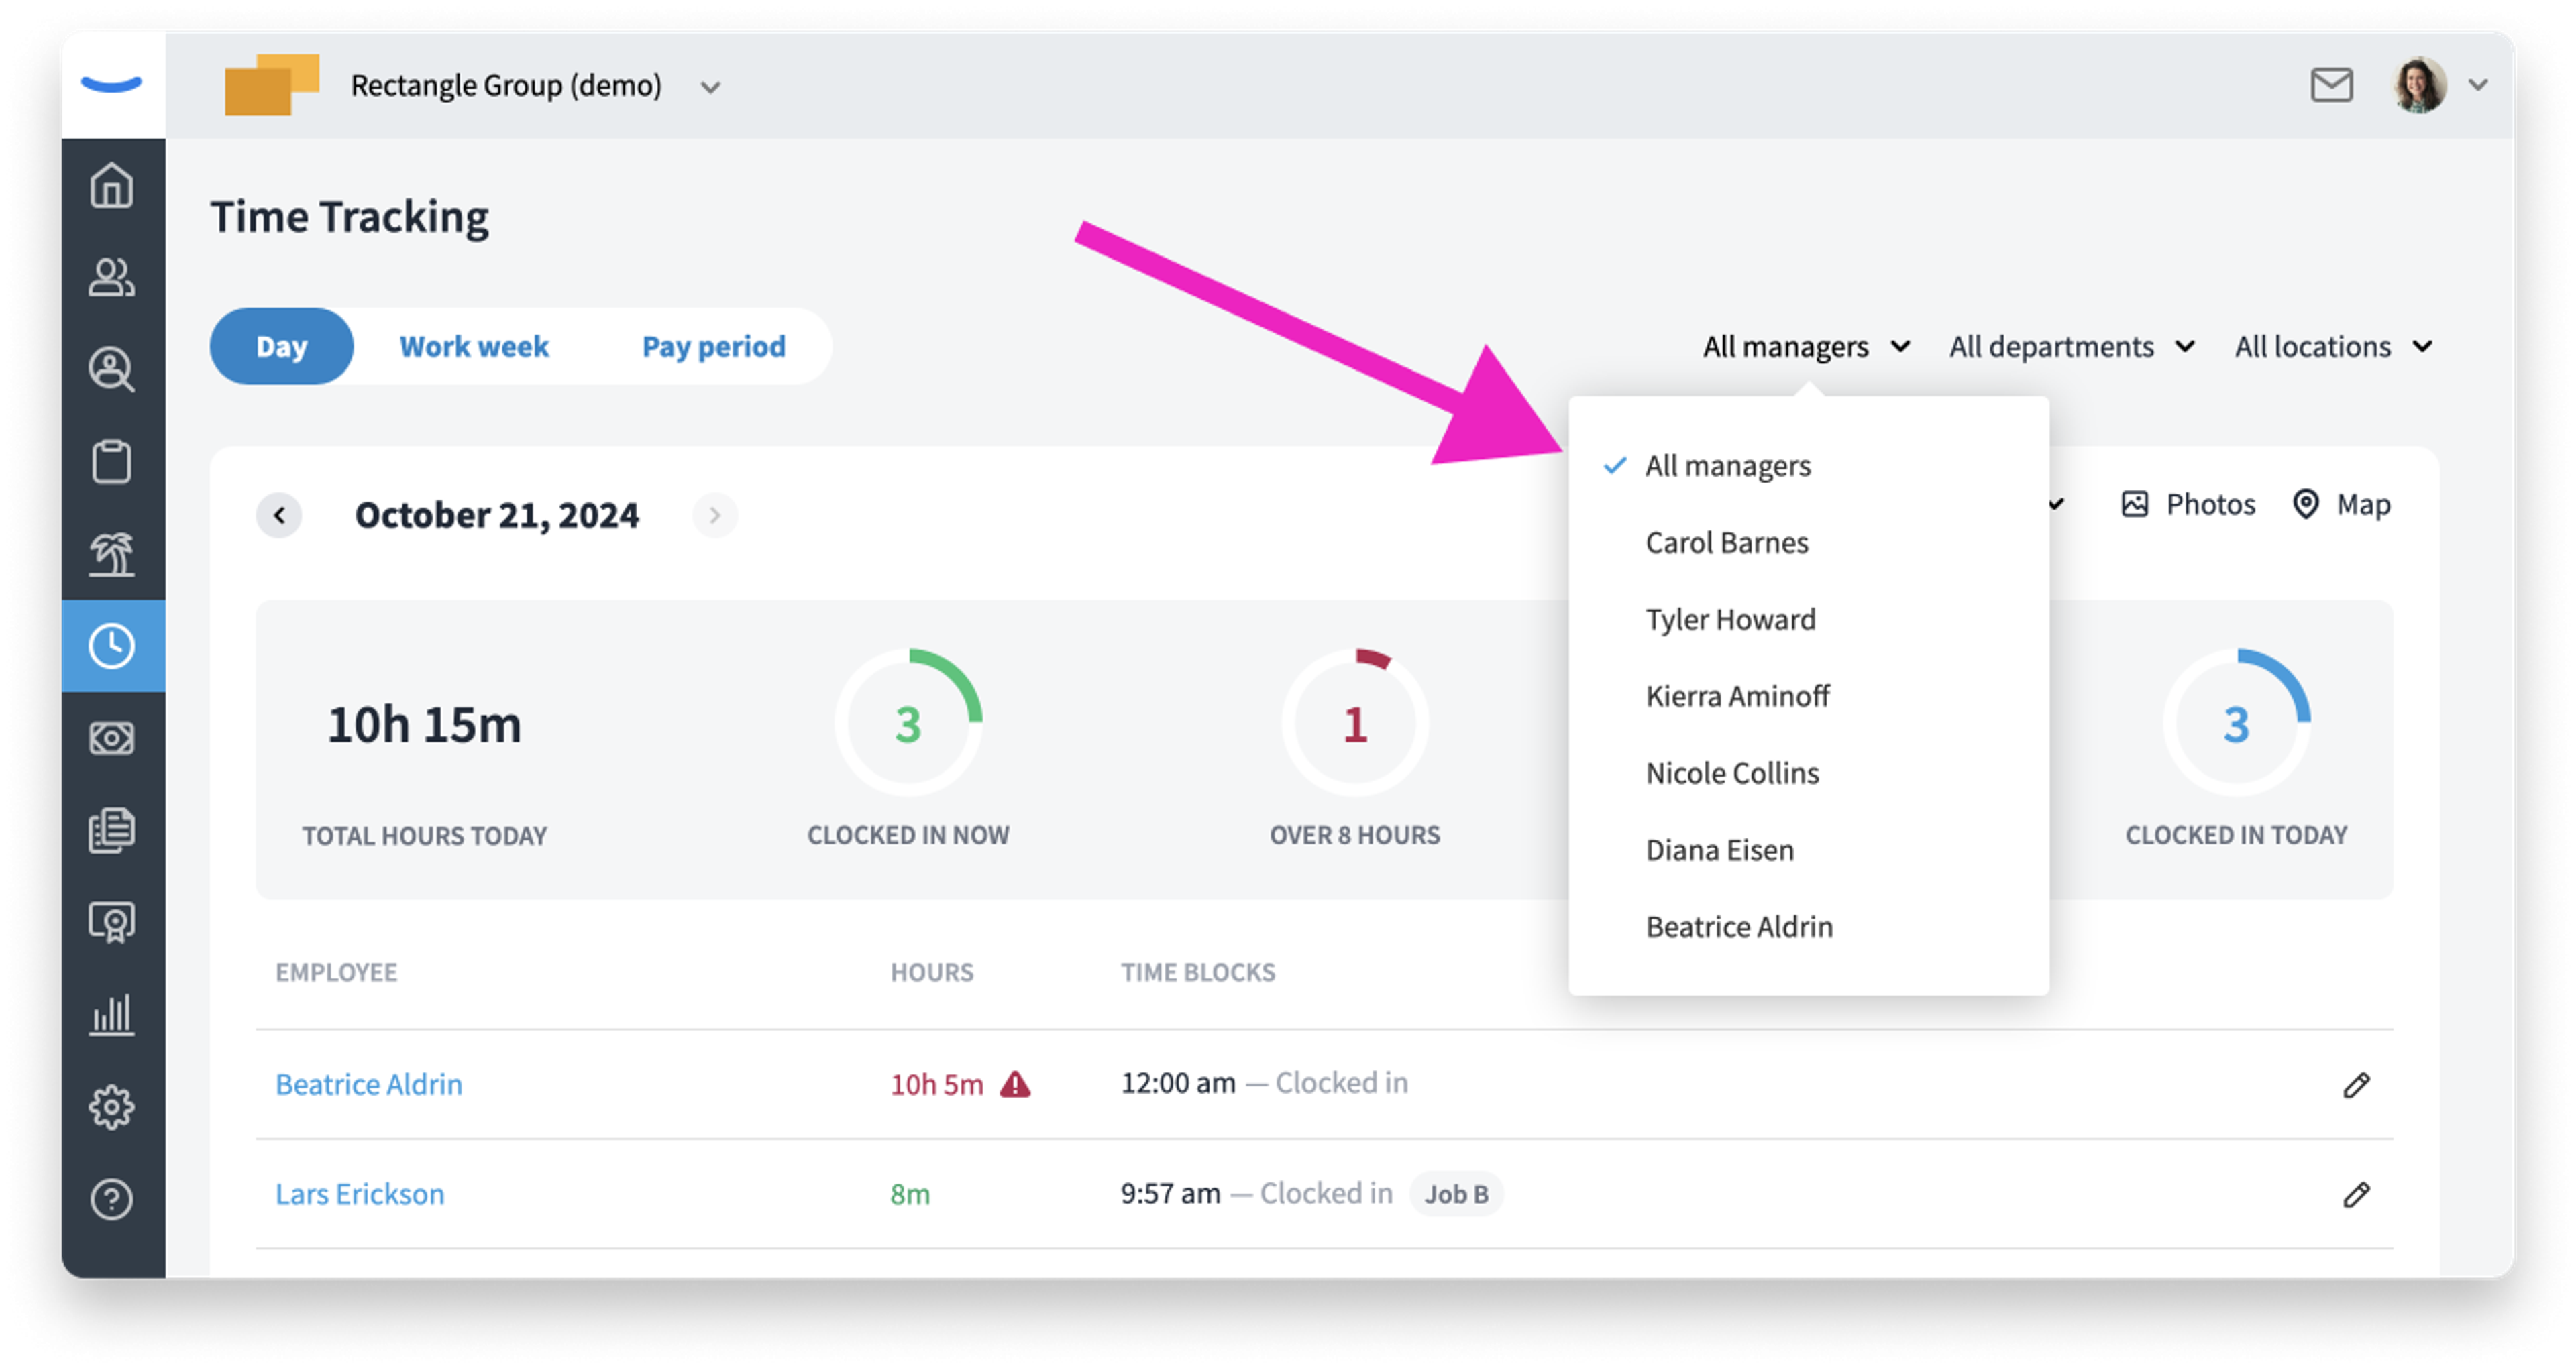Click the orange Rectangle Group logo
2576x1370 pixels.
pyautogui.click(x=272, y=85)
